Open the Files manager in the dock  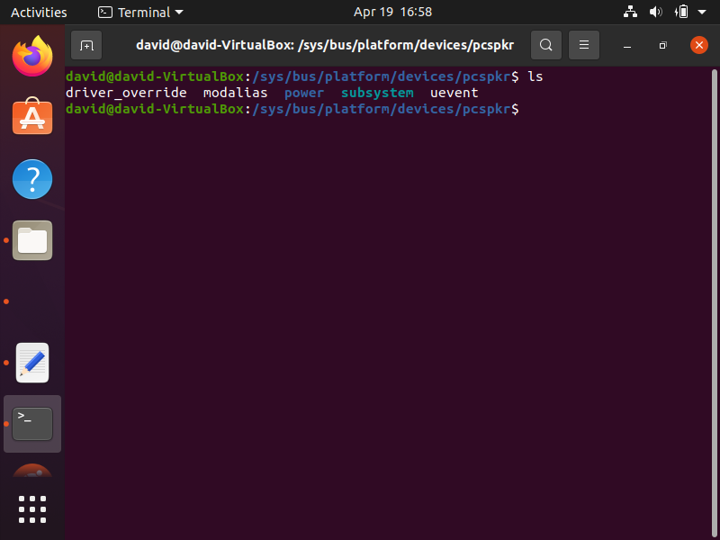click(32, 240)
